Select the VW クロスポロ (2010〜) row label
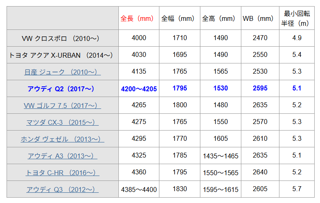The width and height of the screenshot is (320, 203). 61,38
